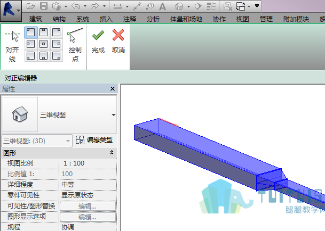Select bottom-right justification option
Image resolution: width=325 pixels, height=231 pixels.
coord(57,56)
